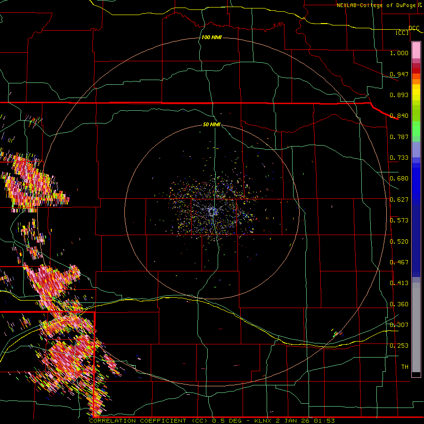Click the 0.947 value on the color scale
Image resolution: width=424 pixels, height=424 pixels.
click(x=399, y=74)
